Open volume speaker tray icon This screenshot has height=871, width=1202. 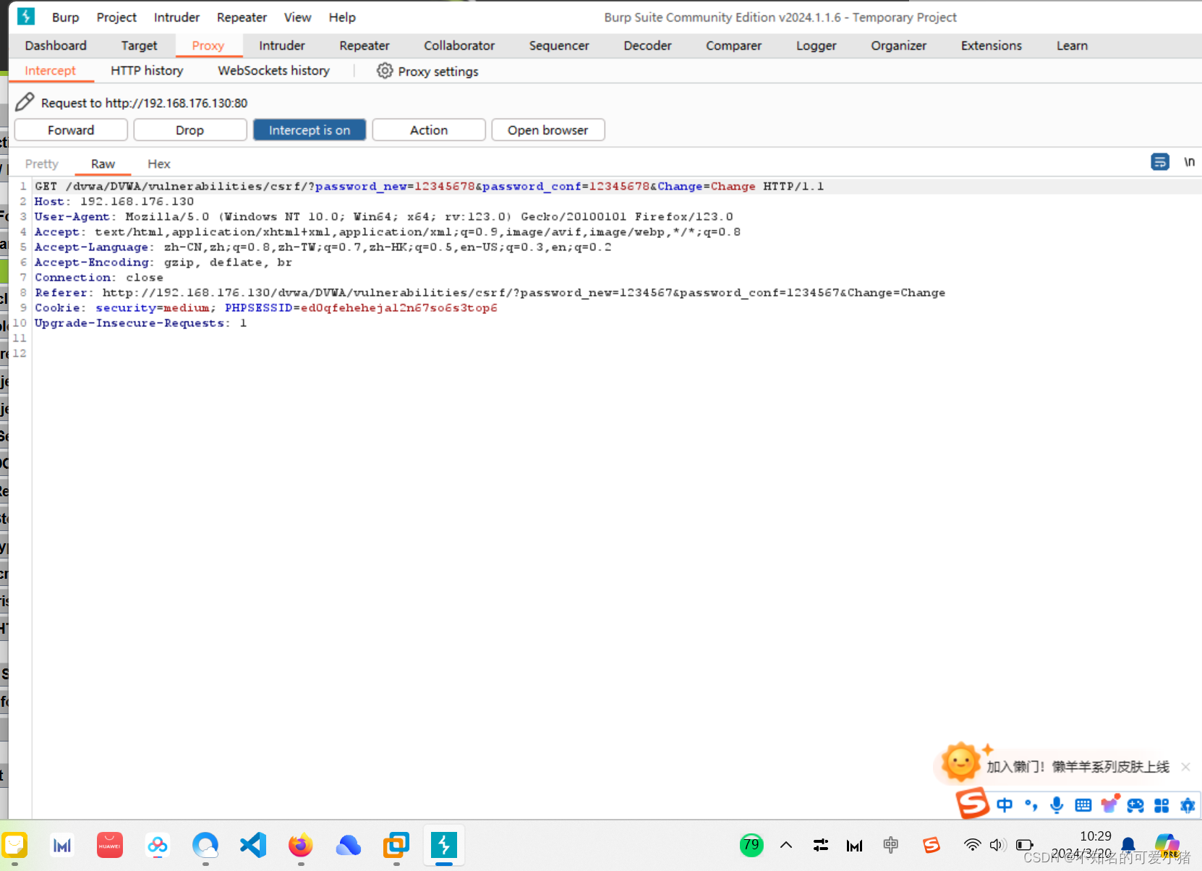pyautogui.click(x=998, y=845)
